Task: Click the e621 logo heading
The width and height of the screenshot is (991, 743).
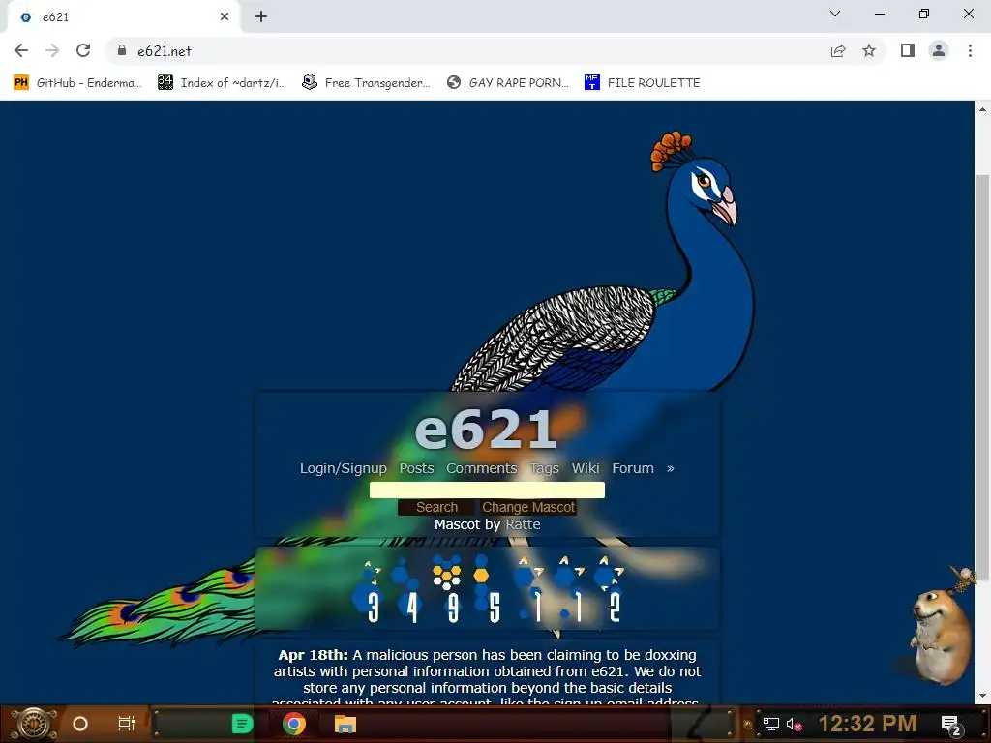Action: click(x=486, y=429)
